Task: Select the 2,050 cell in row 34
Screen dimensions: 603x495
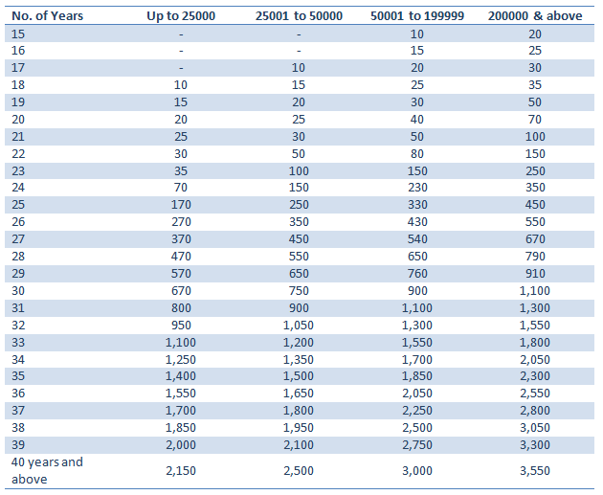Action: point(535,359)
